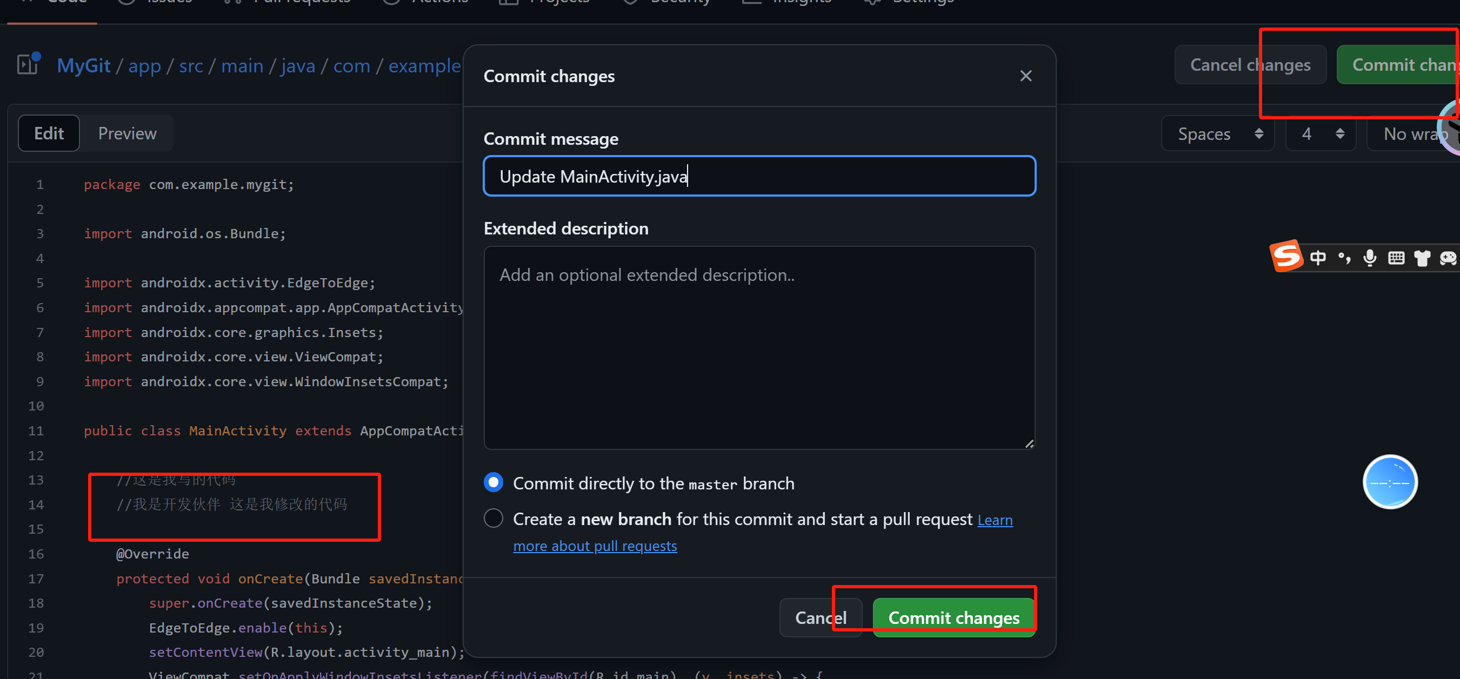Open the No wrap line mode dropdown
Viewport: 1460px width, 679px height.
[1413, 133]
